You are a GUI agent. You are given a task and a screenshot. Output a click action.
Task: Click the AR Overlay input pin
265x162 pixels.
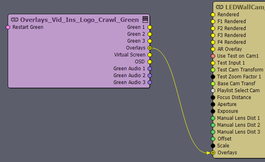coord(213,49)
